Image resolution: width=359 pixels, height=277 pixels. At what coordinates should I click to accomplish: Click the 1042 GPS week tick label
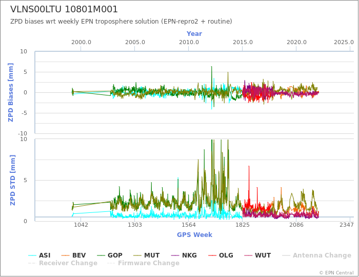tap(81, 225)
